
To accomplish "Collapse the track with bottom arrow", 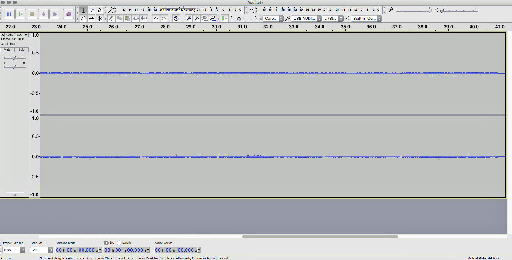I will 15,195.
